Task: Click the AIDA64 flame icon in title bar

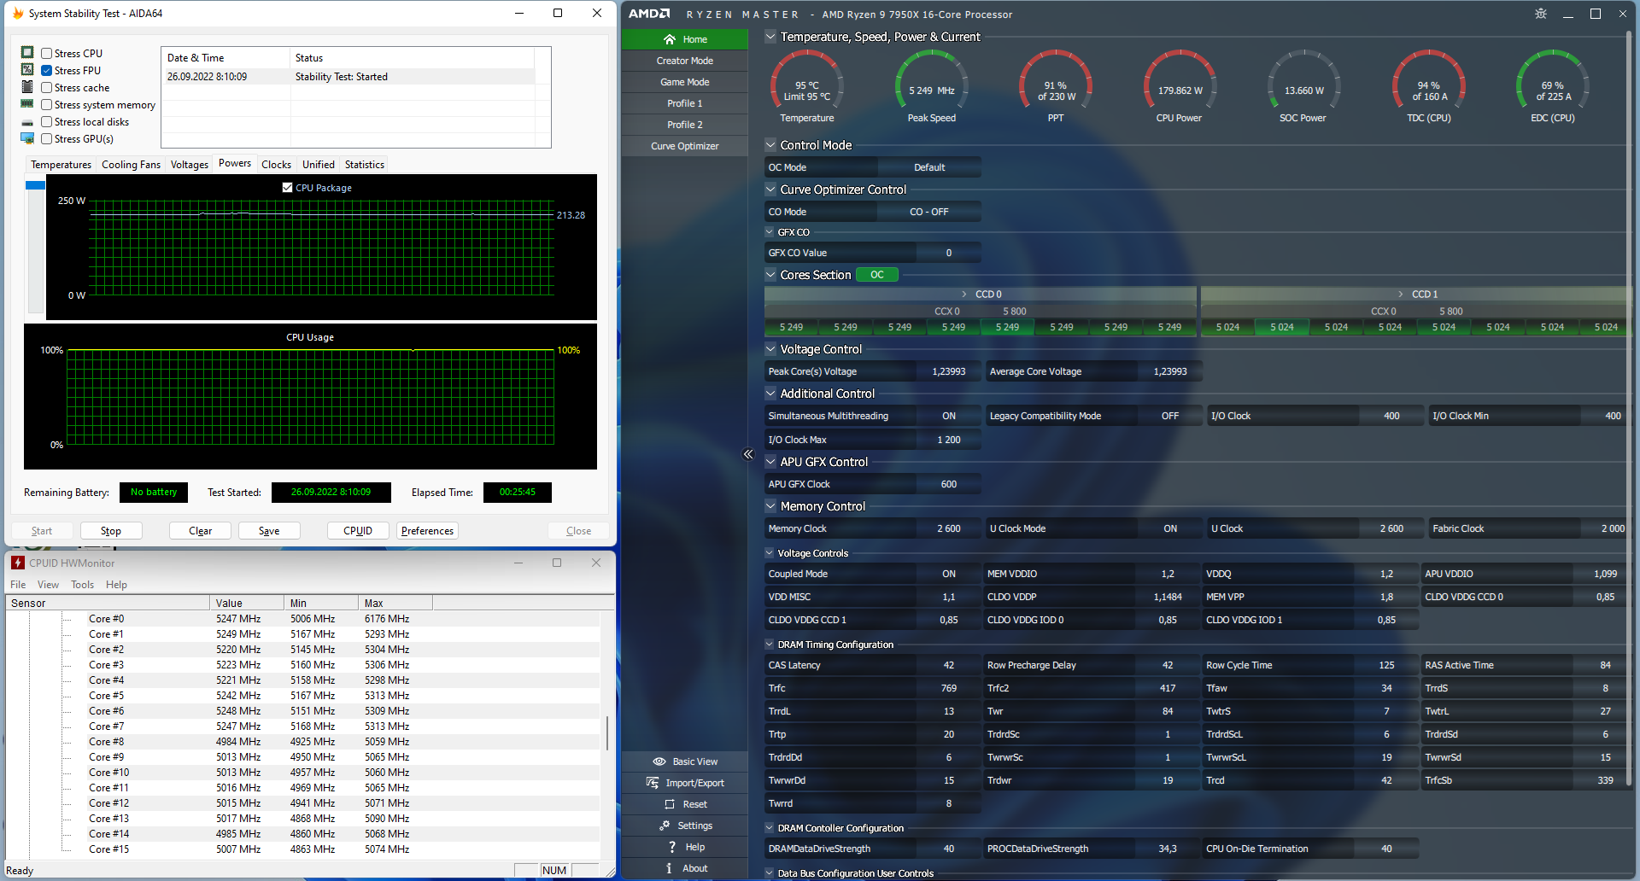Action: pyautogui.click(x=18, y=13)
